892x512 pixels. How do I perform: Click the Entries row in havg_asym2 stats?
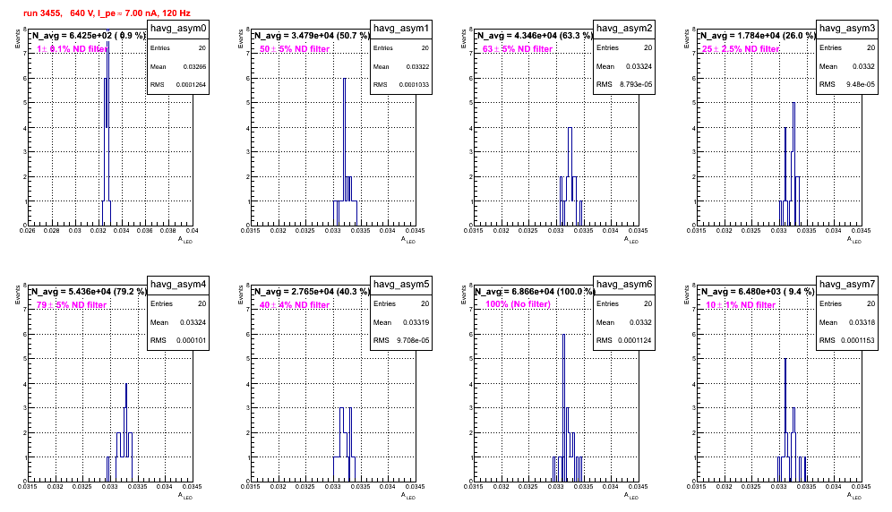(x=624, y=47)
